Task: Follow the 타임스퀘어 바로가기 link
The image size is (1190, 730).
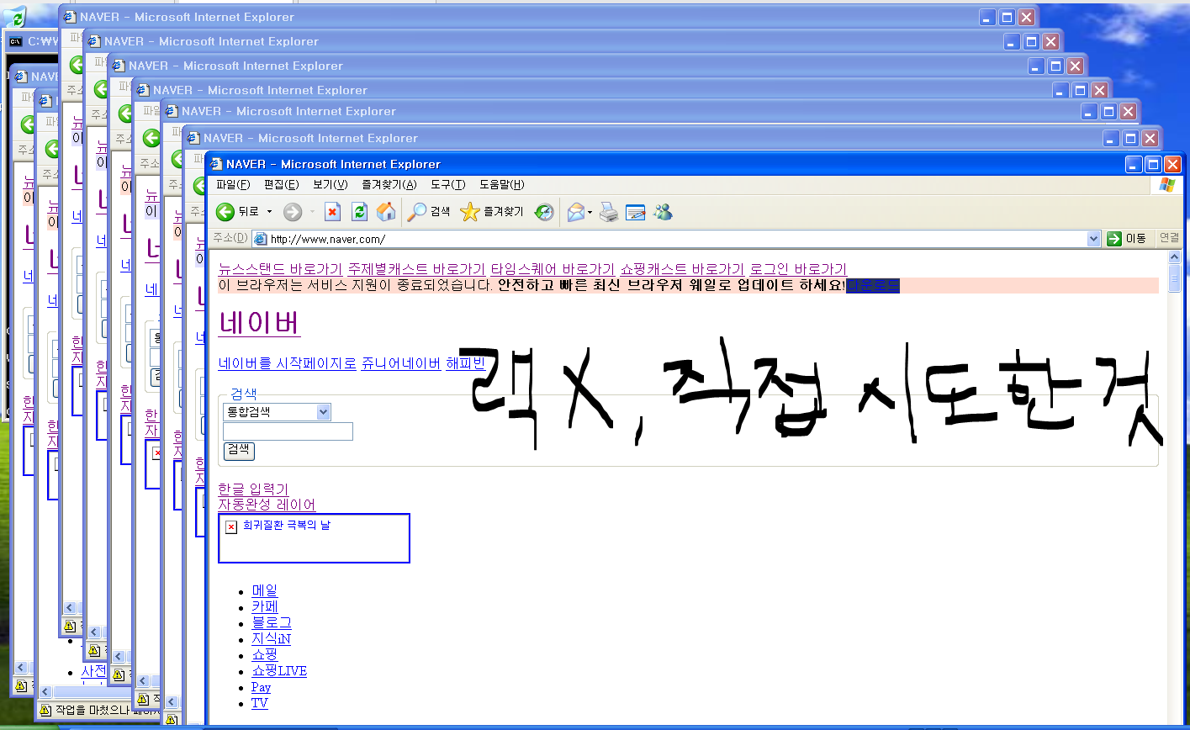Action: tap(553, 269)
